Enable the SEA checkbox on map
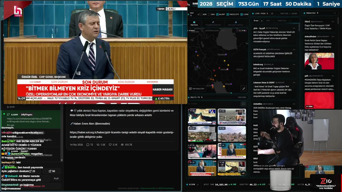342x192 pixels. point(209,14)
